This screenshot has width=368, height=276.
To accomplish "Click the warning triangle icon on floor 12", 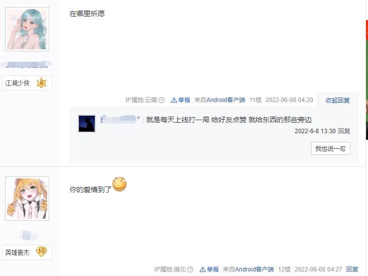I will pyautogui.click(x=202, y=269).
